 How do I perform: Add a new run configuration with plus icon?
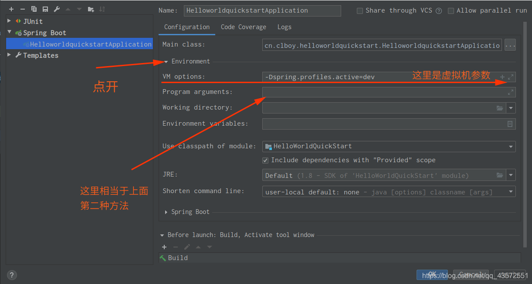[x=11, y=9]
